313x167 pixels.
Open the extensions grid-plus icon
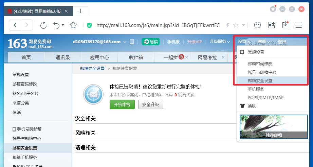pos(271,25)
